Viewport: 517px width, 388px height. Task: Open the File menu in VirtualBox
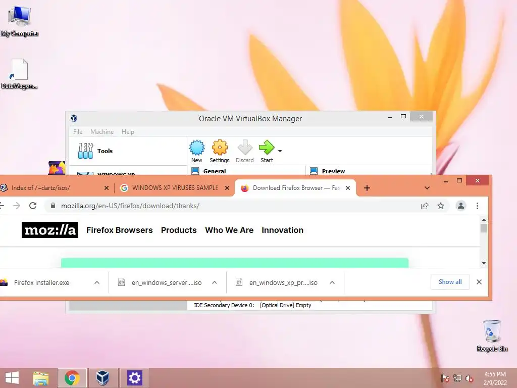coord(78,132)
